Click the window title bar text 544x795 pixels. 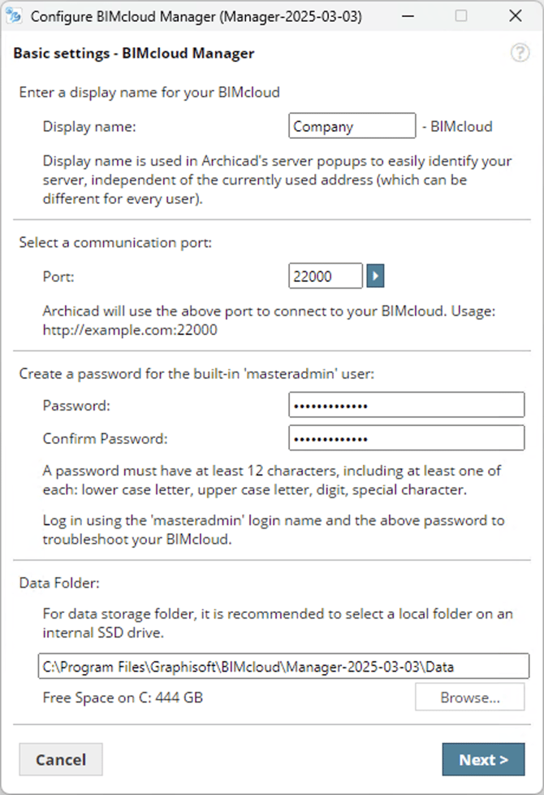click(196, 16)
